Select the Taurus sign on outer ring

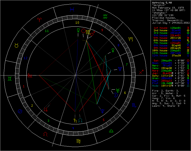tap(16, 45)
